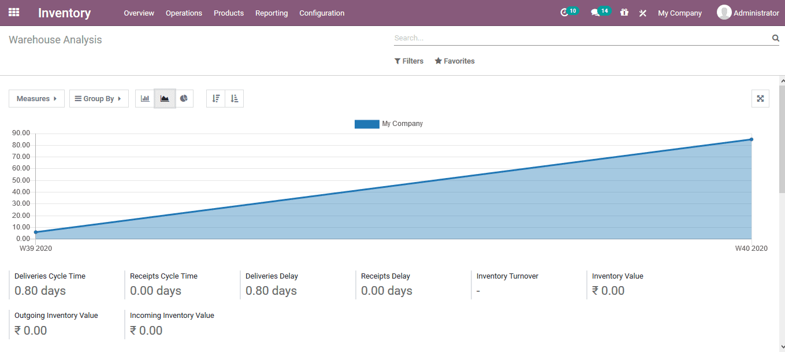Open Favorites options

coord(455,61)
